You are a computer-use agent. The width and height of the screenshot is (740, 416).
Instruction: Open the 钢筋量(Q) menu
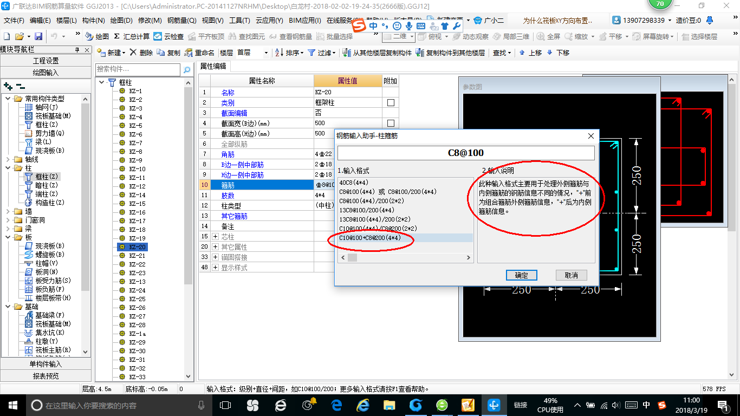181,21
